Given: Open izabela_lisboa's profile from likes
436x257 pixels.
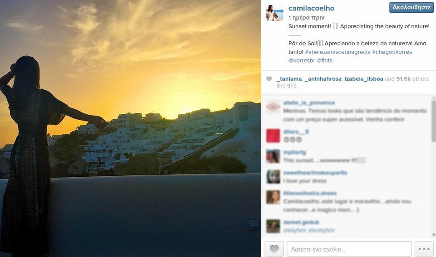Looking at the screenshot, I should point(364,79).
